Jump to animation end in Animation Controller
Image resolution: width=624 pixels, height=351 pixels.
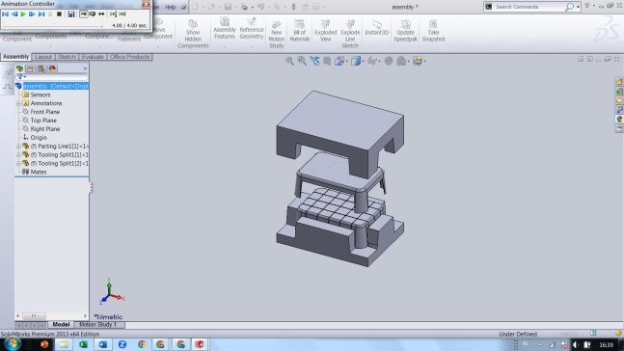(41, 13)
